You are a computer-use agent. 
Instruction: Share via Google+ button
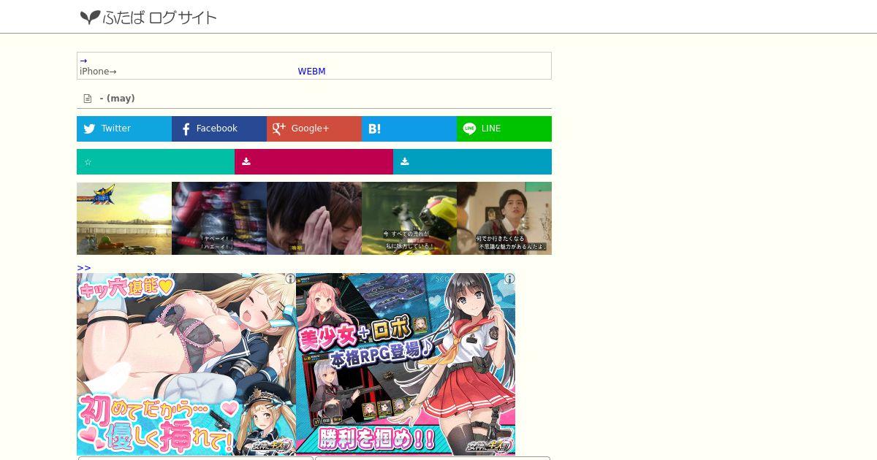(x=314, y=129)
